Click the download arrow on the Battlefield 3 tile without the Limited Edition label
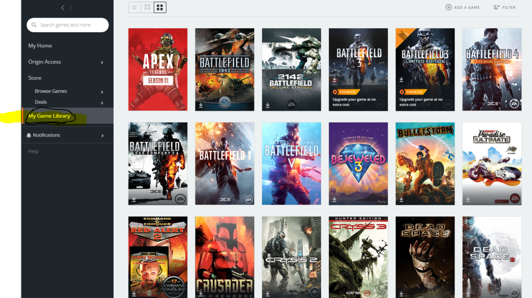 click(334, 80)
